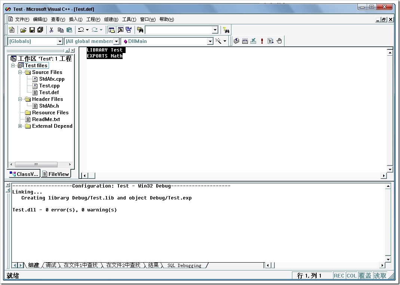
Task: Click the Open file folder icon
Action: 23,30
